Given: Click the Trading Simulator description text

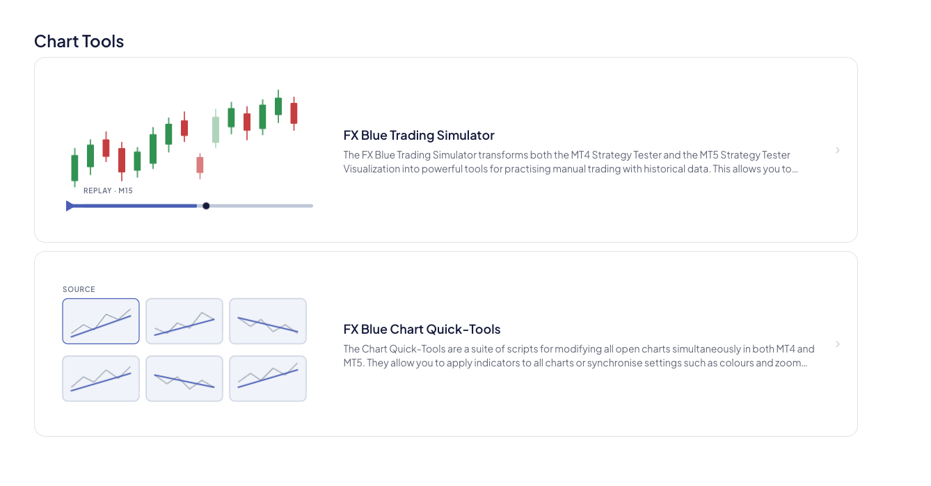Looking at the screenshot, I should pyautogui.click(x=571, y=161).
